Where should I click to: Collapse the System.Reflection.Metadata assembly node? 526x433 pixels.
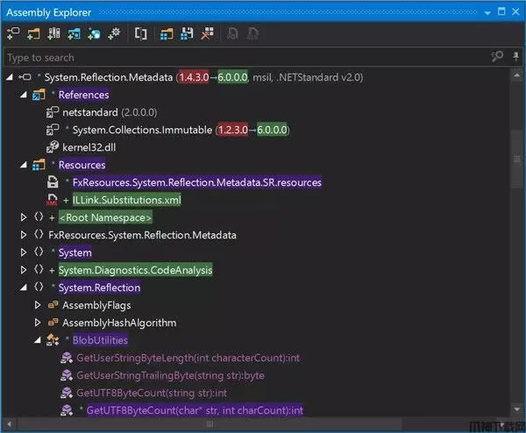[10, 77]
